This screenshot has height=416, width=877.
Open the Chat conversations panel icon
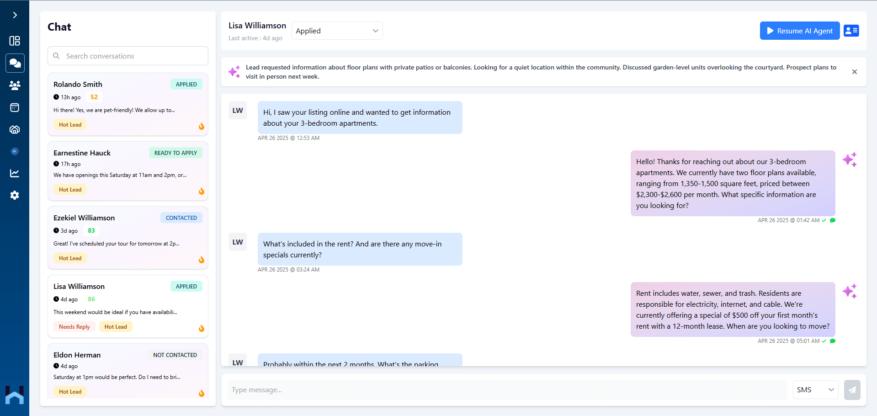[15, 63]
